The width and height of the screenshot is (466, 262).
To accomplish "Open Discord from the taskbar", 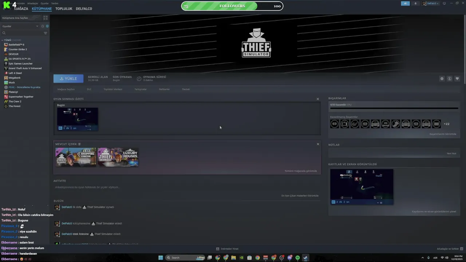I will [290, 258].
